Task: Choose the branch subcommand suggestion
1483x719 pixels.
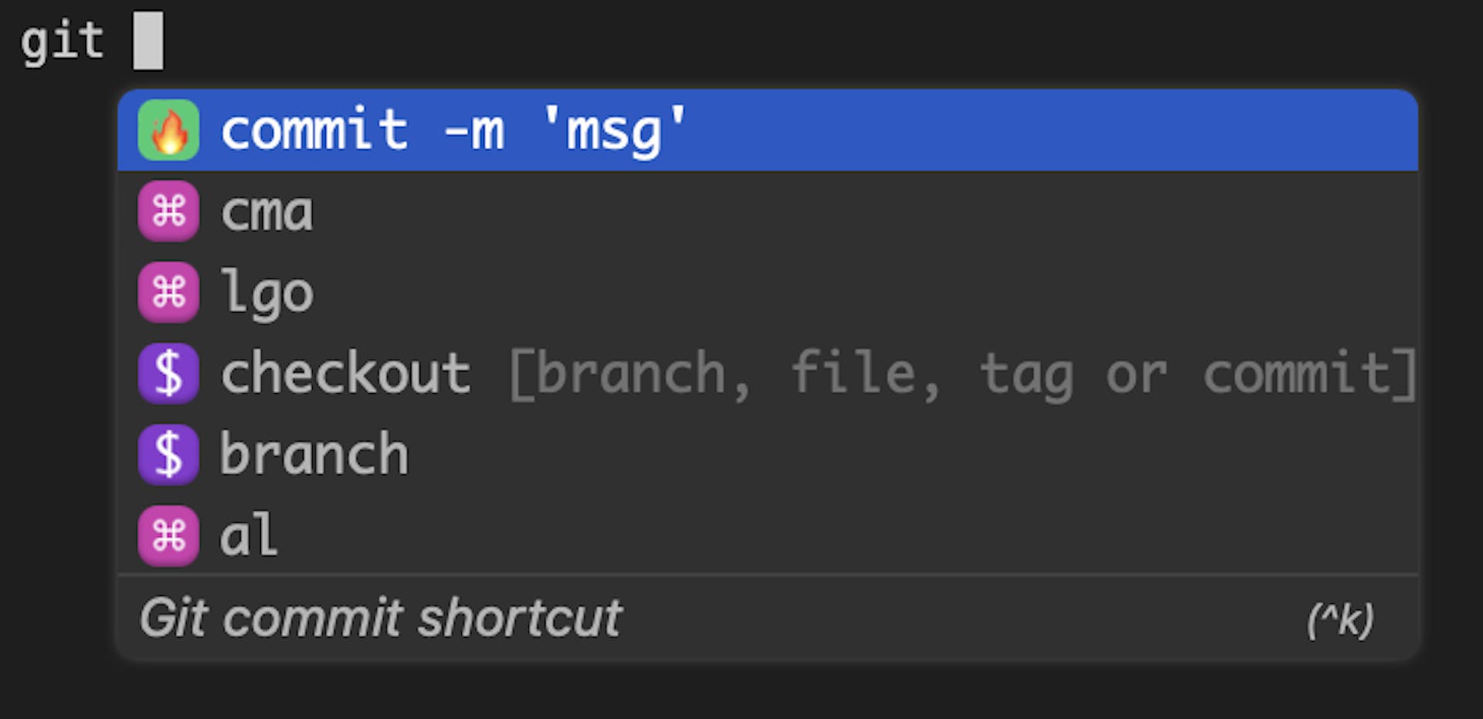Action: (x=768, y=454)
